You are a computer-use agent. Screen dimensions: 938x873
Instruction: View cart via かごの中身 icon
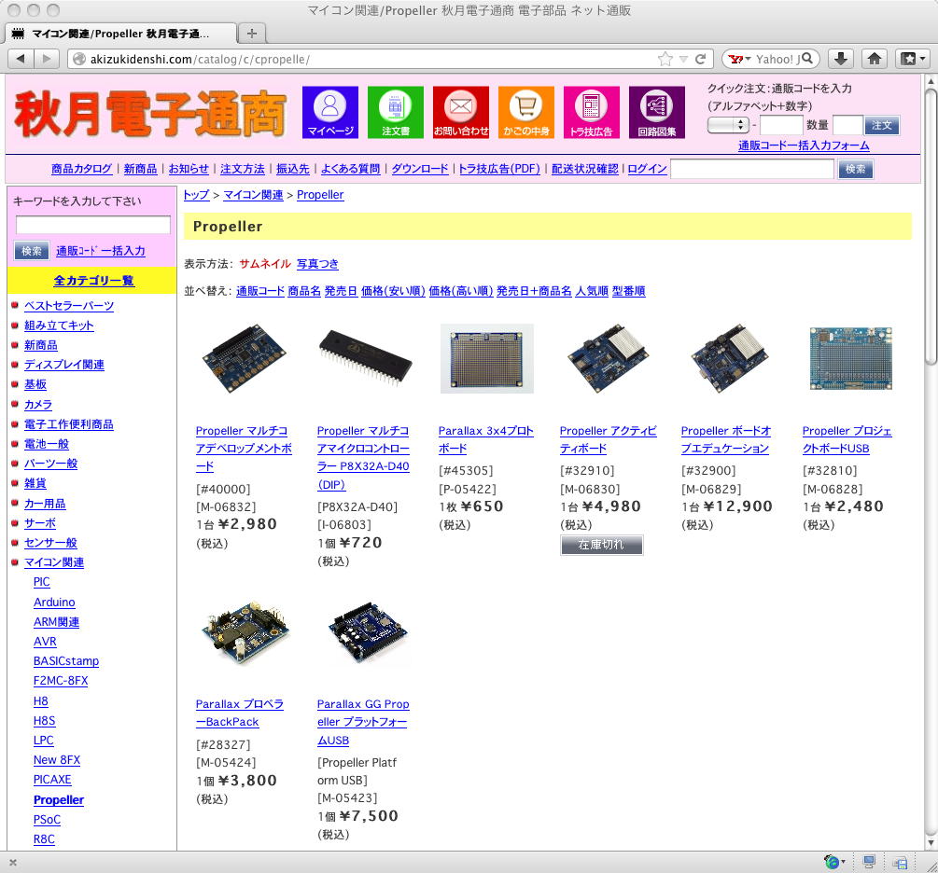click(525, 113)
